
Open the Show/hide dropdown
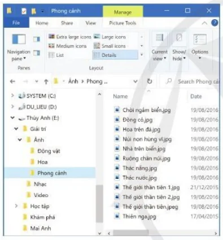179,47
